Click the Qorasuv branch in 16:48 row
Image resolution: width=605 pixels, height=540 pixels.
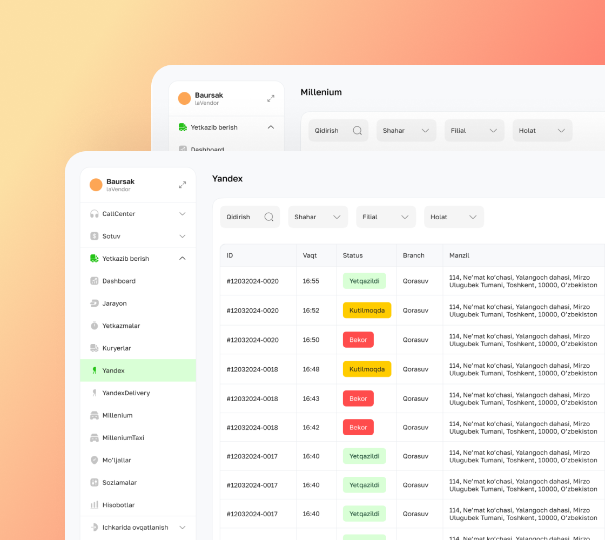point(415,369)
